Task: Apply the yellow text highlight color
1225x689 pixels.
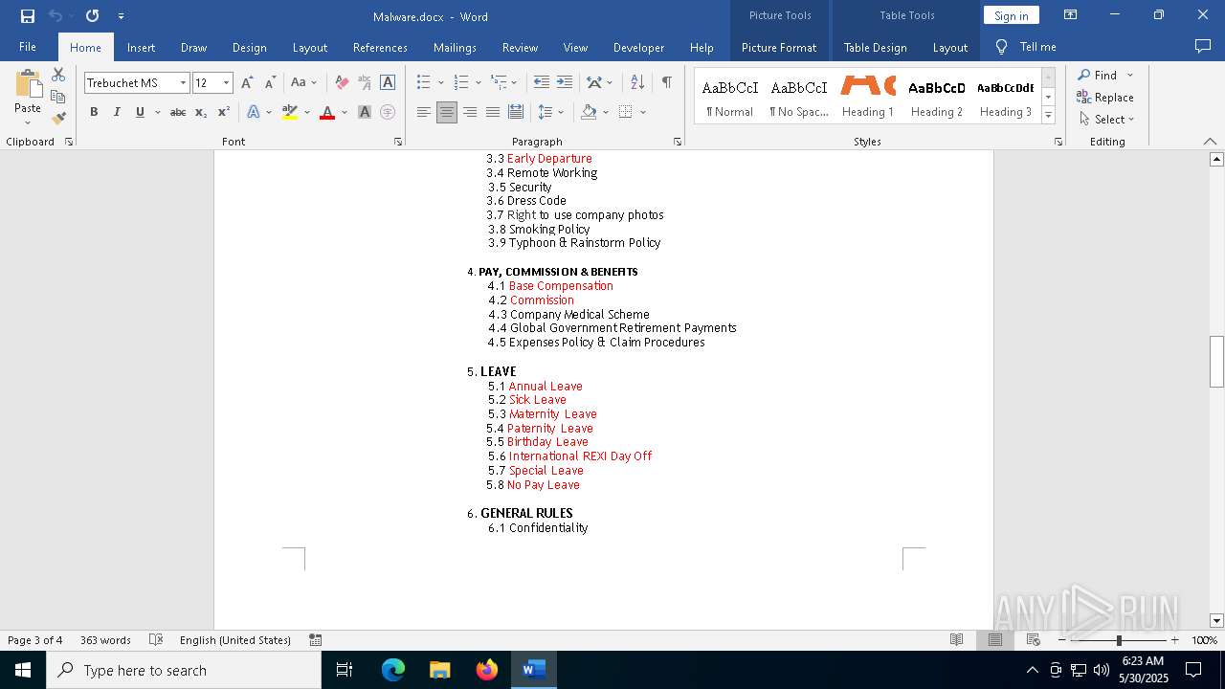Action: pyautogui.click(x=290, y=113)
